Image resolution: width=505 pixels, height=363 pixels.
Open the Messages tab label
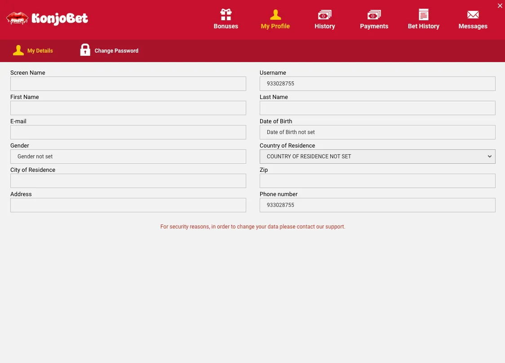point(473,26)
